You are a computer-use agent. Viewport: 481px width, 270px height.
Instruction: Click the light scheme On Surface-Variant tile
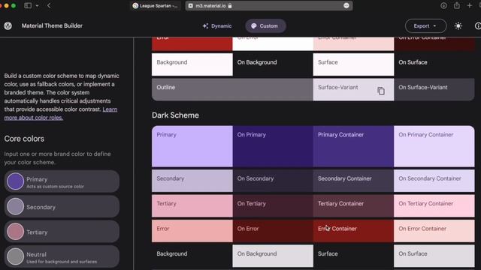pyautogui.click(x=434, y=89)
